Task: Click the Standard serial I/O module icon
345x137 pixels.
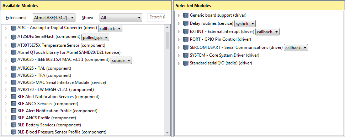Action: [186, 63]
